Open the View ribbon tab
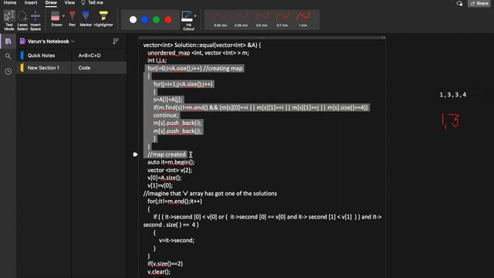 pos(69,2)
